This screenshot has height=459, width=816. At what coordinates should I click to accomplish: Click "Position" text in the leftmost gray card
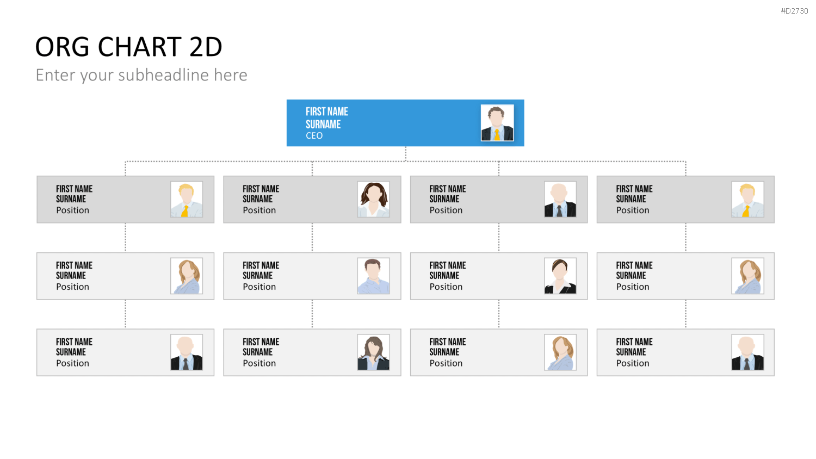tap(72, 210)
